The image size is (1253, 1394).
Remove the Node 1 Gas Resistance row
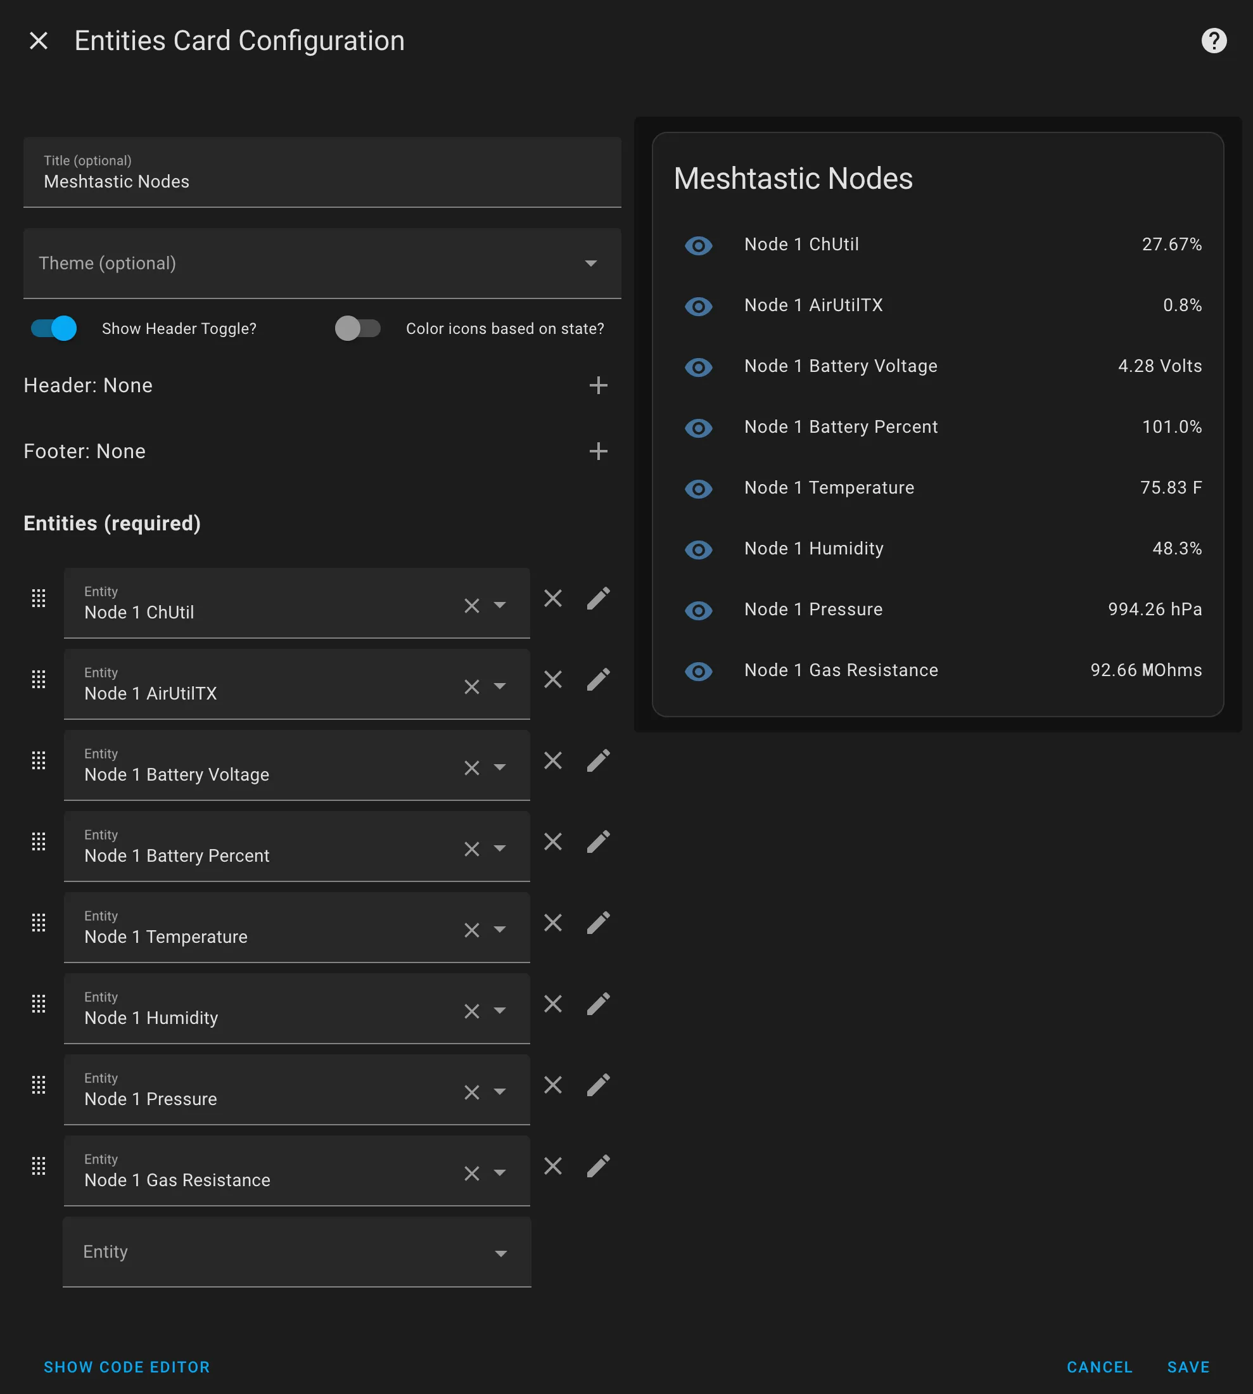click(553, 1166)
